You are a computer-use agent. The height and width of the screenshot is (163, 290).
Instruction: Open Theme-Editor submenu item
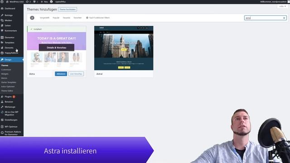coord(7,91)
